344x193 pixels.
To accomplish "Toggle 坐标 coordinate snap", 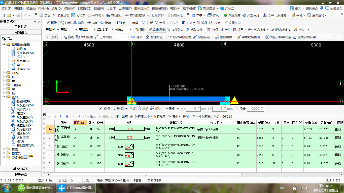I will click(156, 109).
